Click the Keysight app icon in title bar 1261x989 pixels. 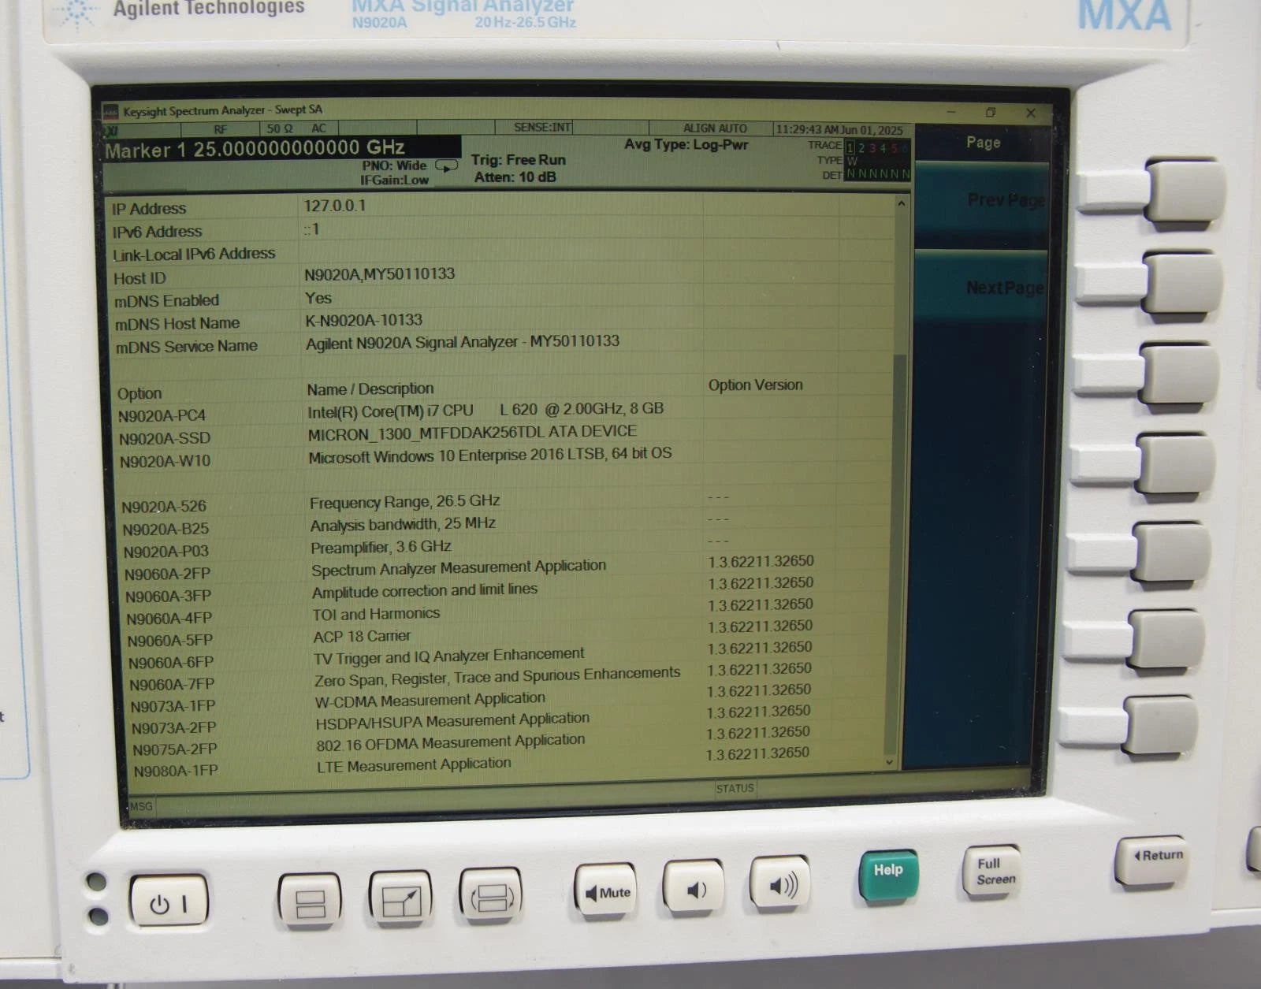click(x=110, y=112)
